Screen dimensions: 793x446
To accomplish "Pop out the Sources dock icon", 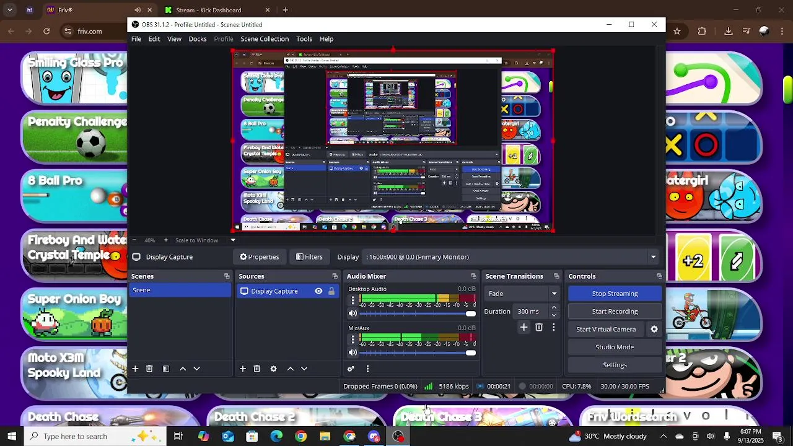I will coord(335,276).
